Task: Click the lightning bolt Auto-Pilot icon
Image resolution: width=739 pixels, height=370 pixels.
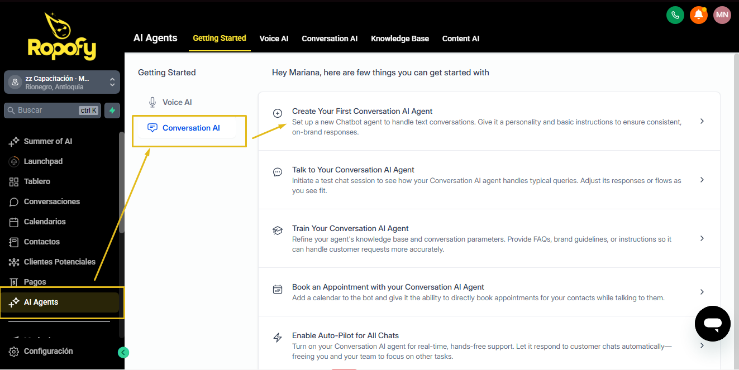Action: point(278,338)
